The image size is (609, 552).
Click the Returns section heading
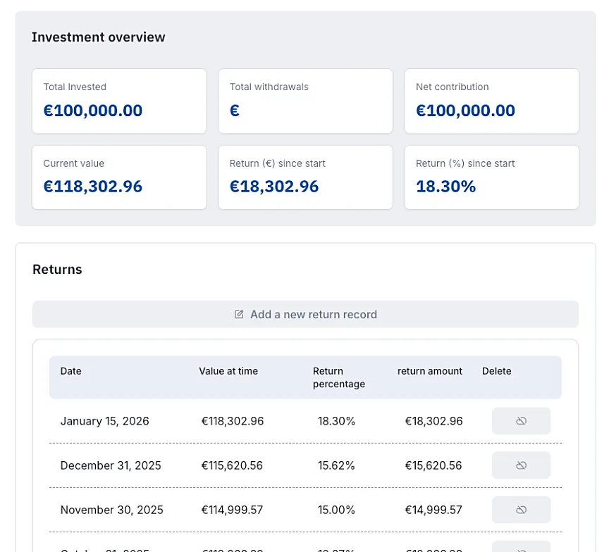(57, 269)
